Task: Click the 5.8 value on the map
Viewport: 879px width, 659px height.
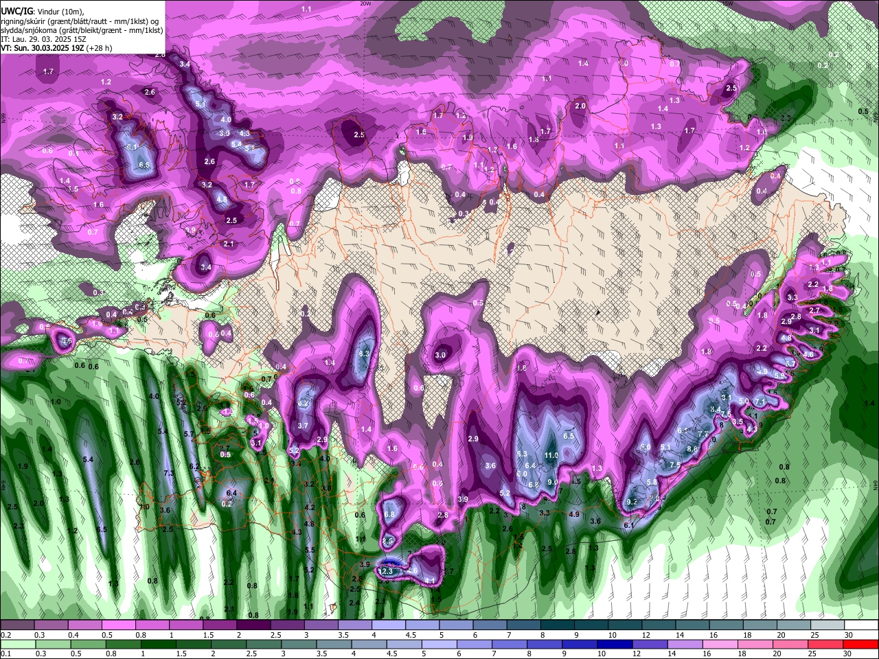Action: 652,482
